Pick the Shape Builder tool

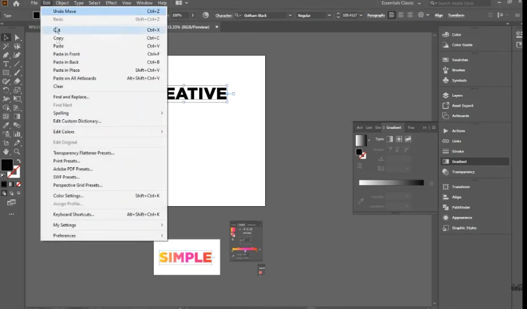tap(6, 108)
